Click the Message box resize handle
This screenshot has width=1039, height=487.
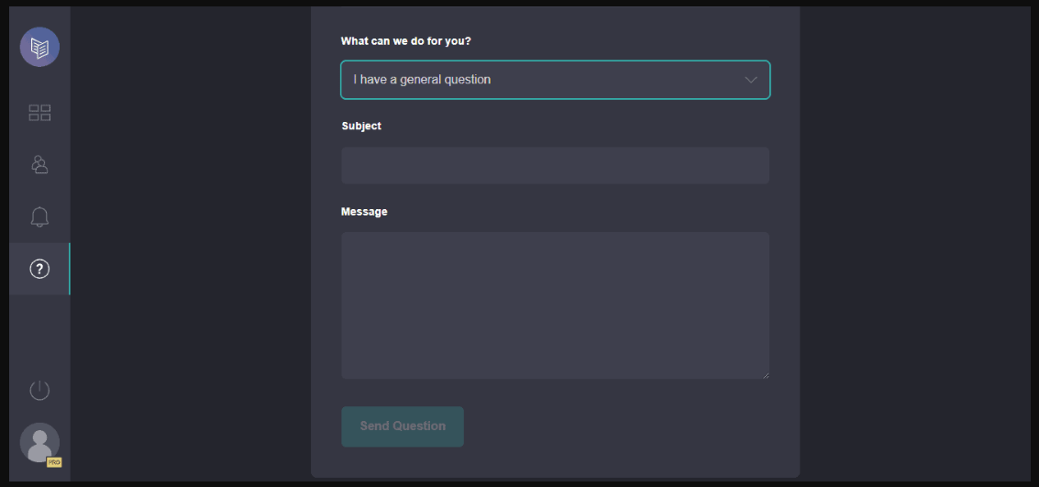765,374
